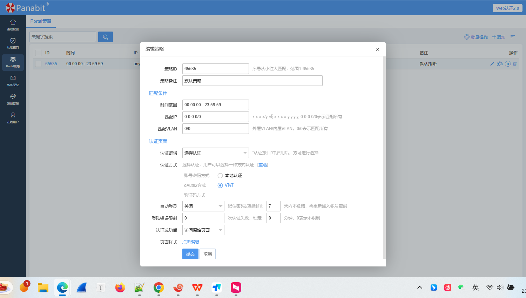The height and width of the screenshot is (298, 526).
Task: Open the MAC记忆 sidebar section
Action: pos(13,81)
